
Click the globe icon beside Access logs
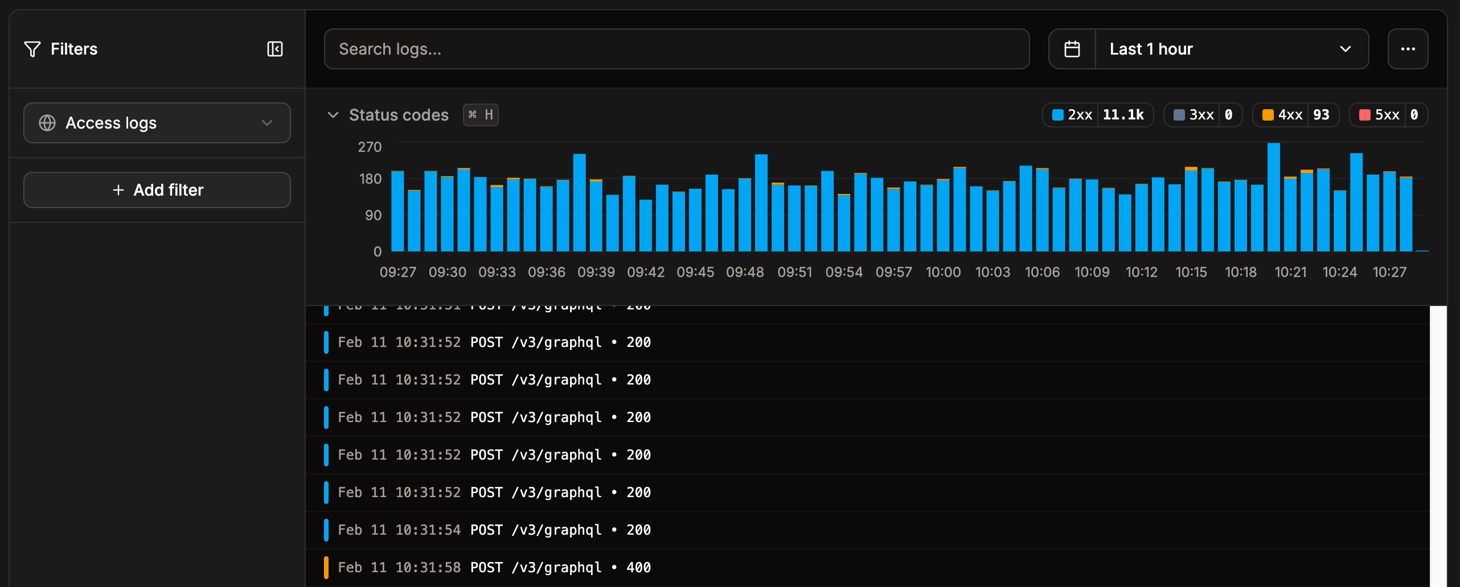click(x=48, y=123)
